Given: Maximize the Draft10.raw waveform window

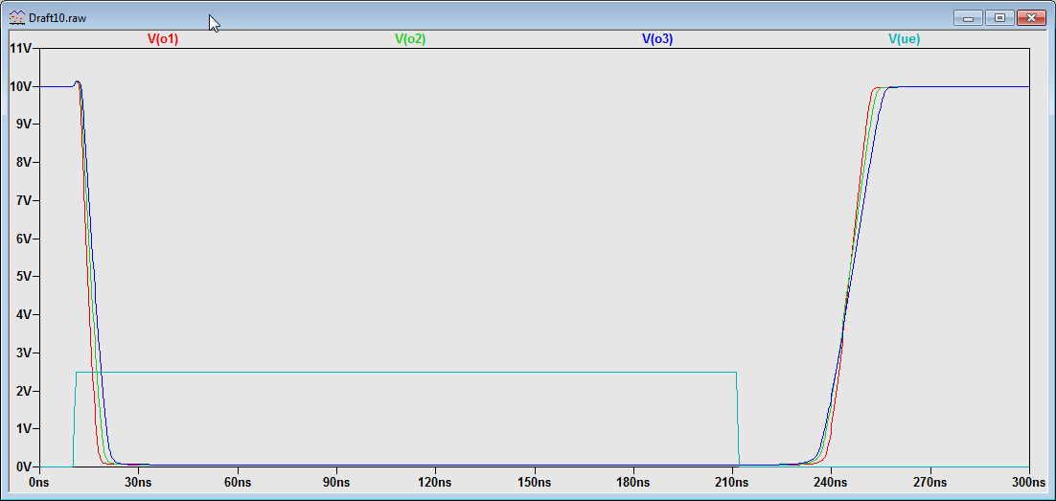Looking at the screenshot, I should (x=999, y=17).
